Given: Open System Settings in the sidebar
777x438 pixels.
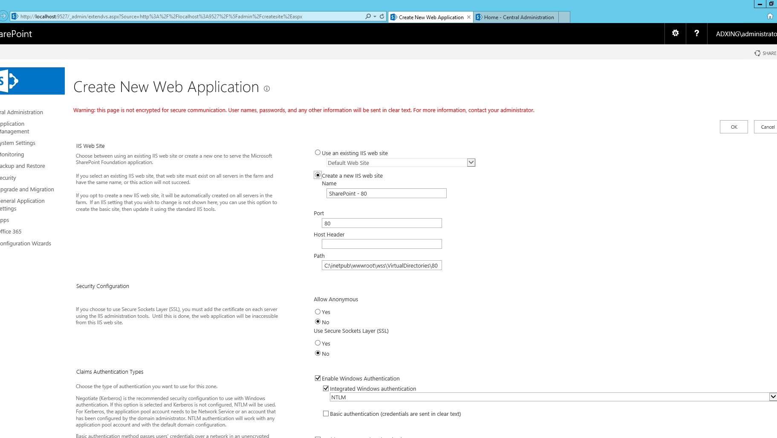Looking at the screenshot, I should pyautogui.click(x=17, y=143).
